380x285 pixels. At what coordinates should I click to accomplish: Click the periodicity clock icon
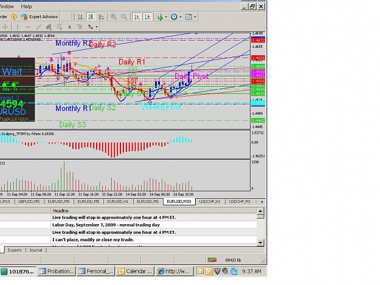click(x=174, y=16)
